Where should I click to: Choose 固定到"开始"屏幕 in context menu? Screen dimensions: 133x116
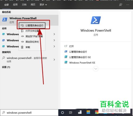click(x=32, y=36)
